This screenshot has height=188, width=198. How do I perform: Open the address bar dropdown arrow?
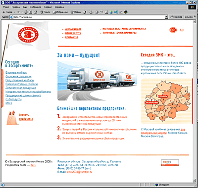166,17
